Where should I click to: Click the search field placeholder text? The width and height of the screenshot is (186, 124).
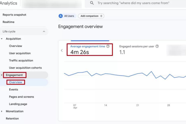point(133,3)
